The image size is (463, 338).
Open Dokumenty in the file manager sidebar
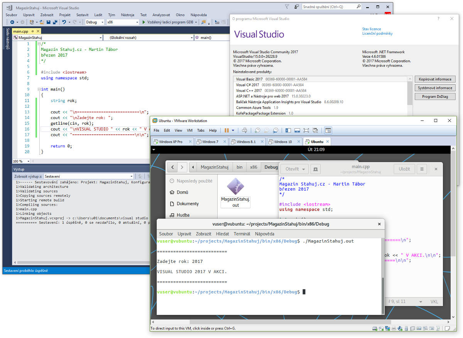click(x=188, y=204)
